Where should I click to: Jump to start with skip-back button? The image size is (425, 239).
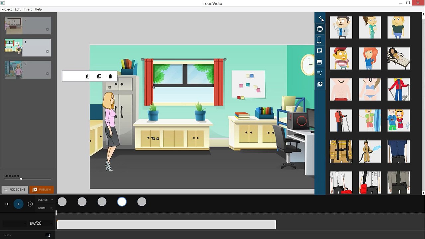coord(7,204)
